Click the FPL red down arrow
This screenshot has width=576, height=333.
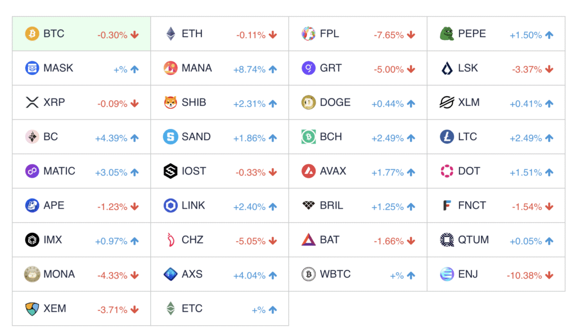tap(411, 35)
